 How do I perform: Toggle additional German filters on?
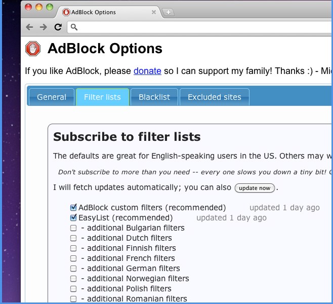click(x=73, y=269)
